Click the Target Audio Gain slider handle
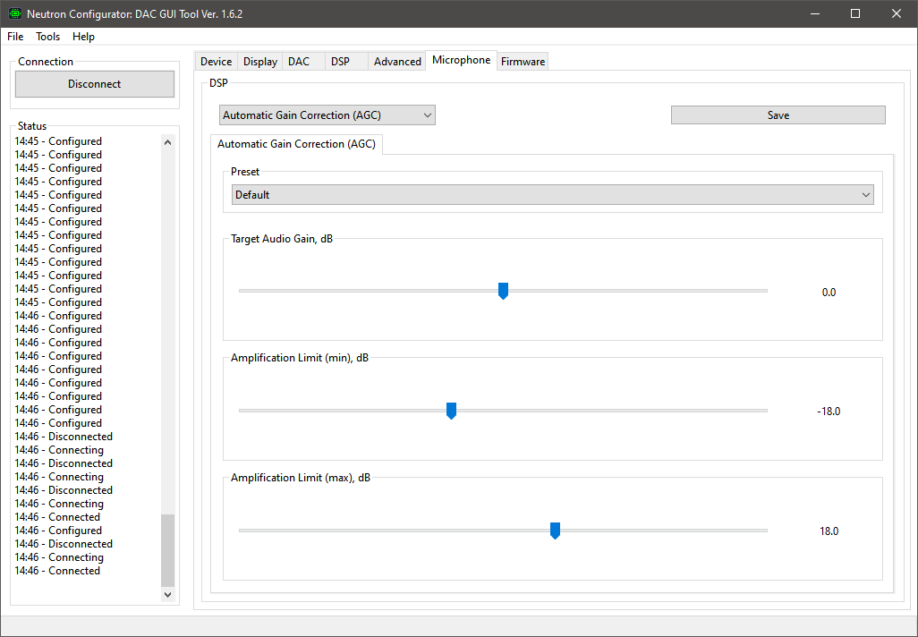This screenshot has width=918, height=637. pos(503,291)
